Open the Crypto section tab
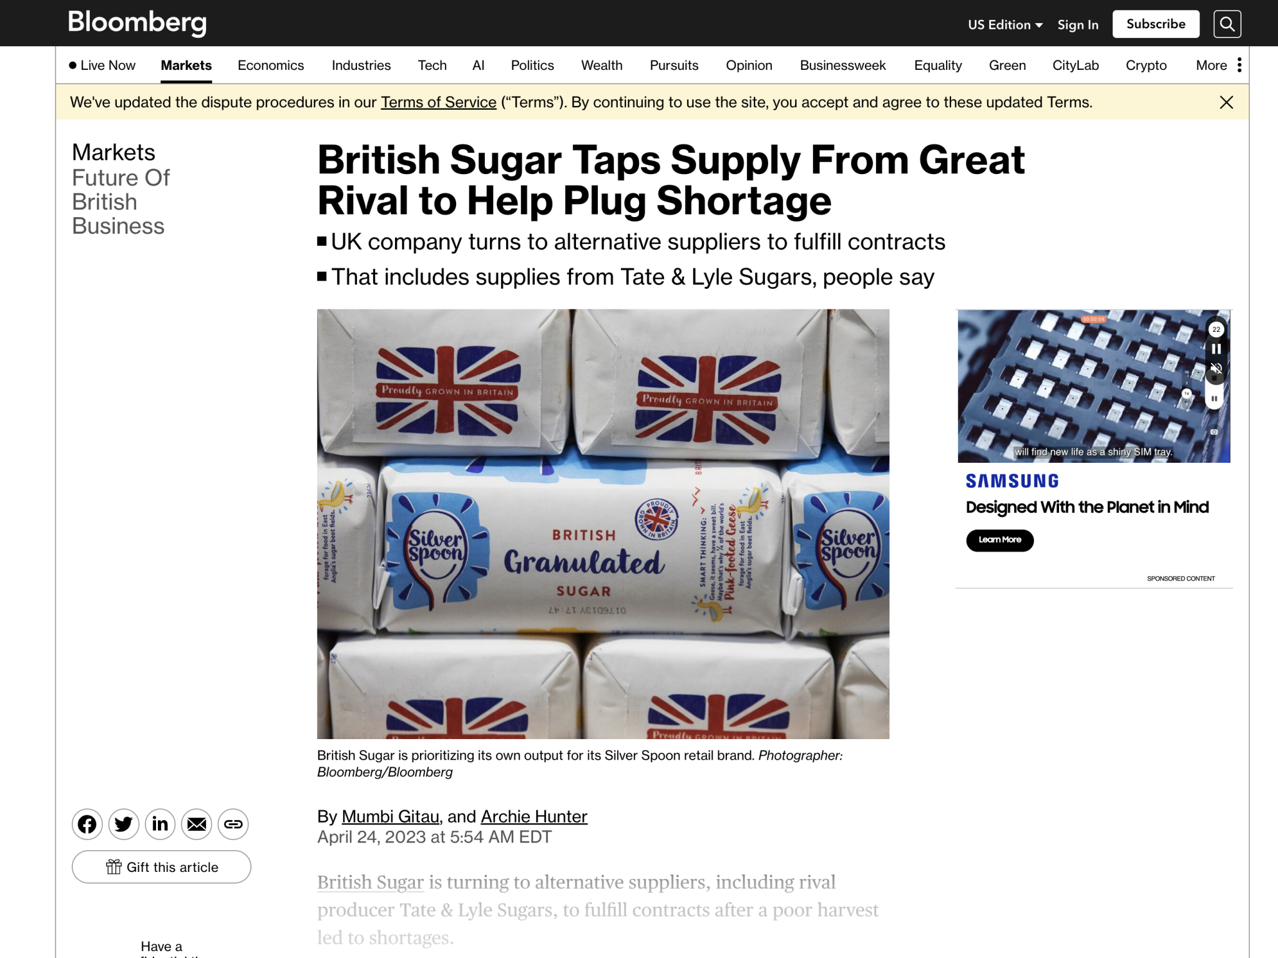1278x958 pixels. (1146, 65)
